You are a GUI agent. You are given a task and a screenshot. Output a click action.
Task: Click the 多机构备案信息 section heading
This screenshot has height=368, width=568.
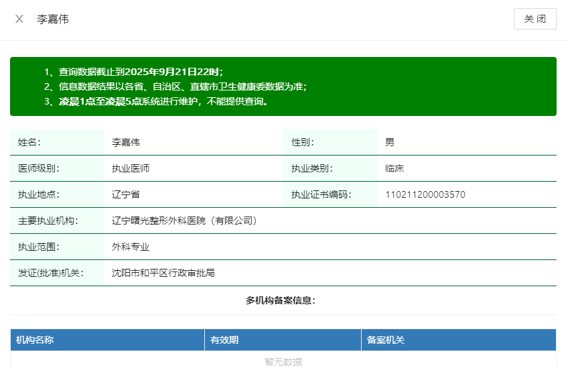(281, 300)
